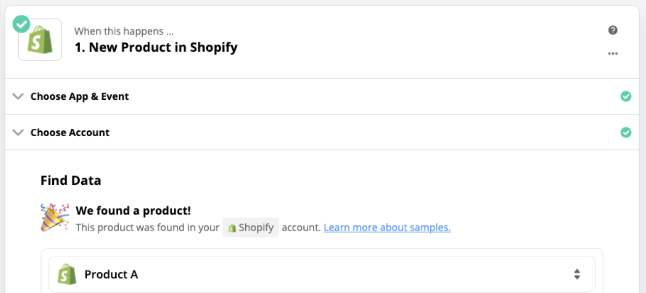This screenshot has width=646, height=293.
Task: Open the Choose App & Event section label
Action: pos(80,96)
